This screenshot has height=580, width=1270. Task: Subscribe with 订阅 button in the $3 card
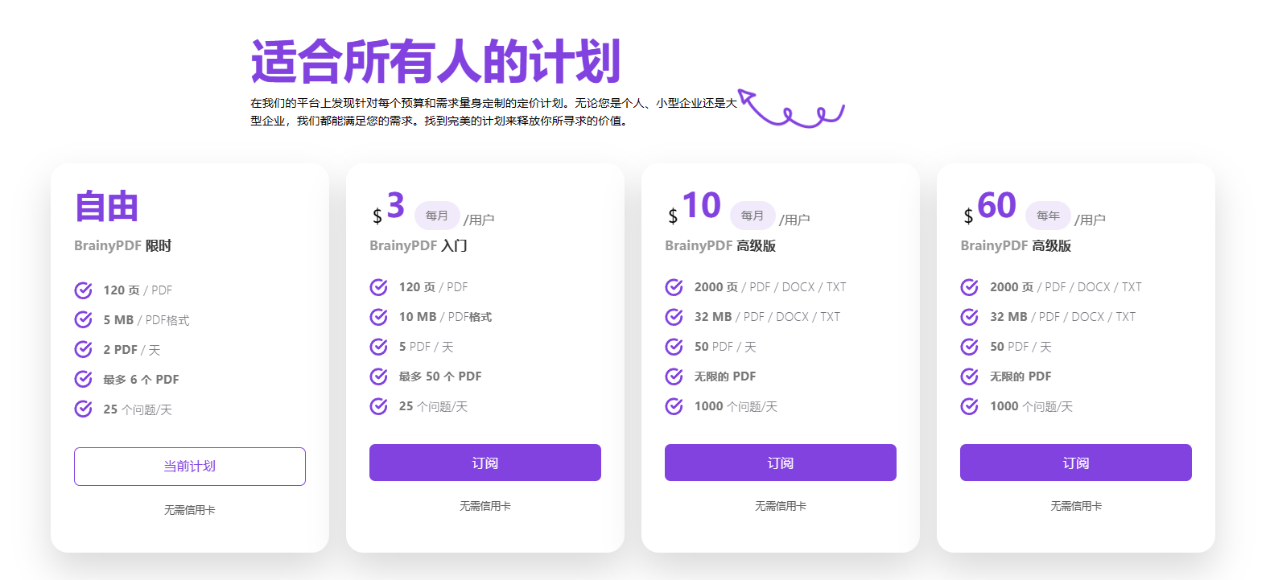tap(485, 463)
